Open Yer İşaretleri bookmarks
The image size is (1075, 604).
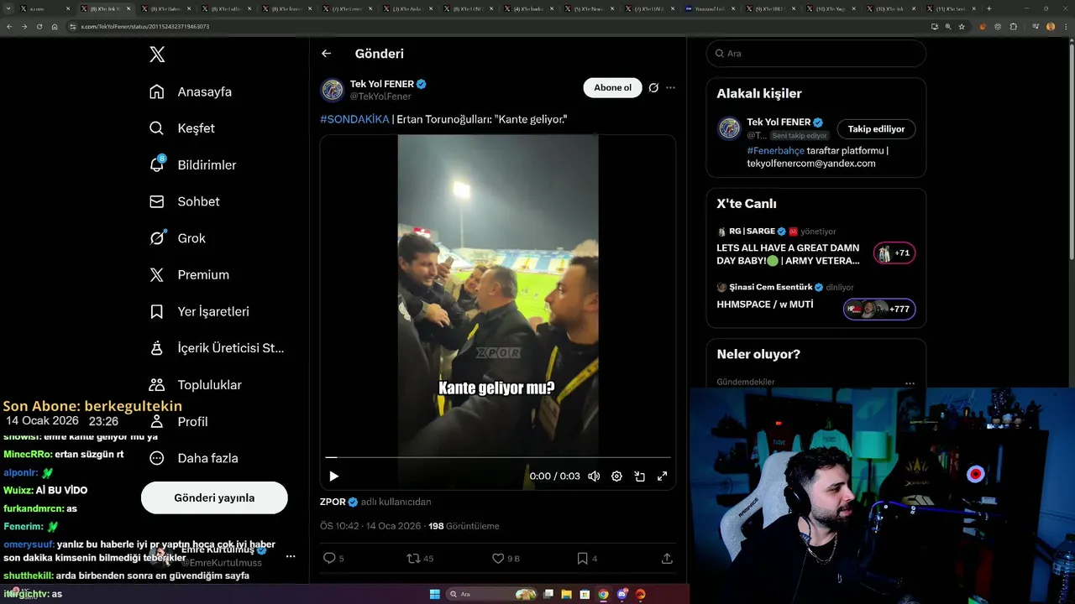tap(199, 311)
